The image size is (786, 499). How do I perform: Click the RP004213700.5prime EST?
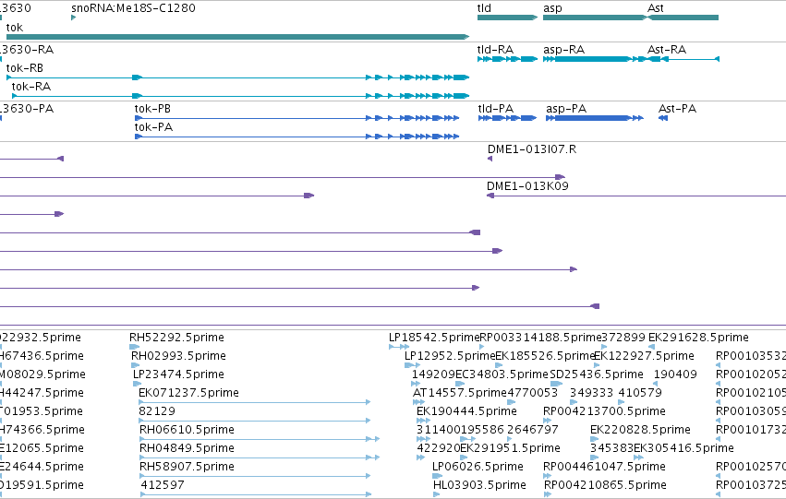[547, 421]
